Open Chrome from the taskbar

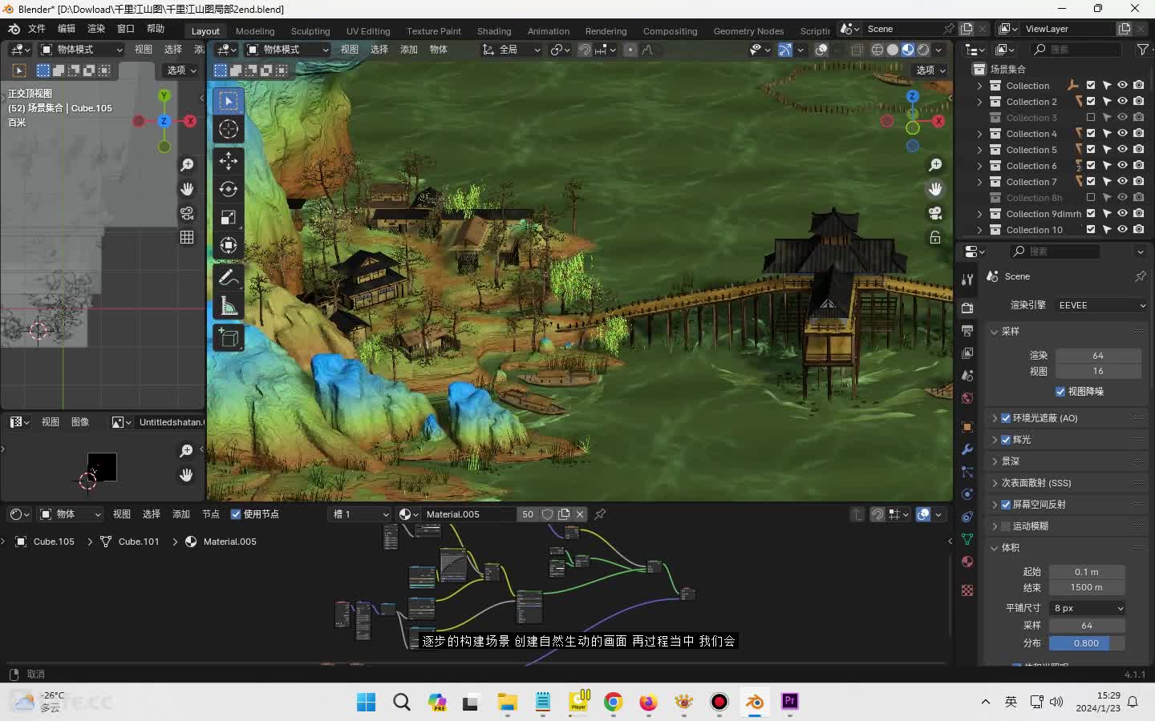(614, 703)
